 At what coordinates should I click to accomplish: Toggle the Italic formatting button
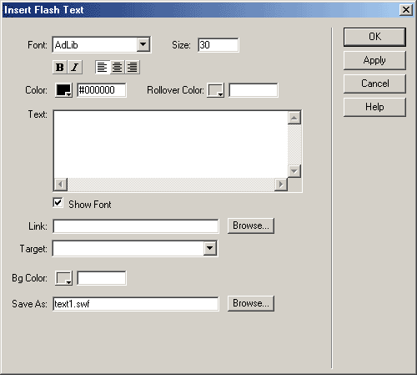[75, 67]
